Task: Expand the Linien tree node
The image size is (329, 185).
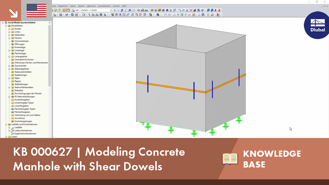Action: 9,32
